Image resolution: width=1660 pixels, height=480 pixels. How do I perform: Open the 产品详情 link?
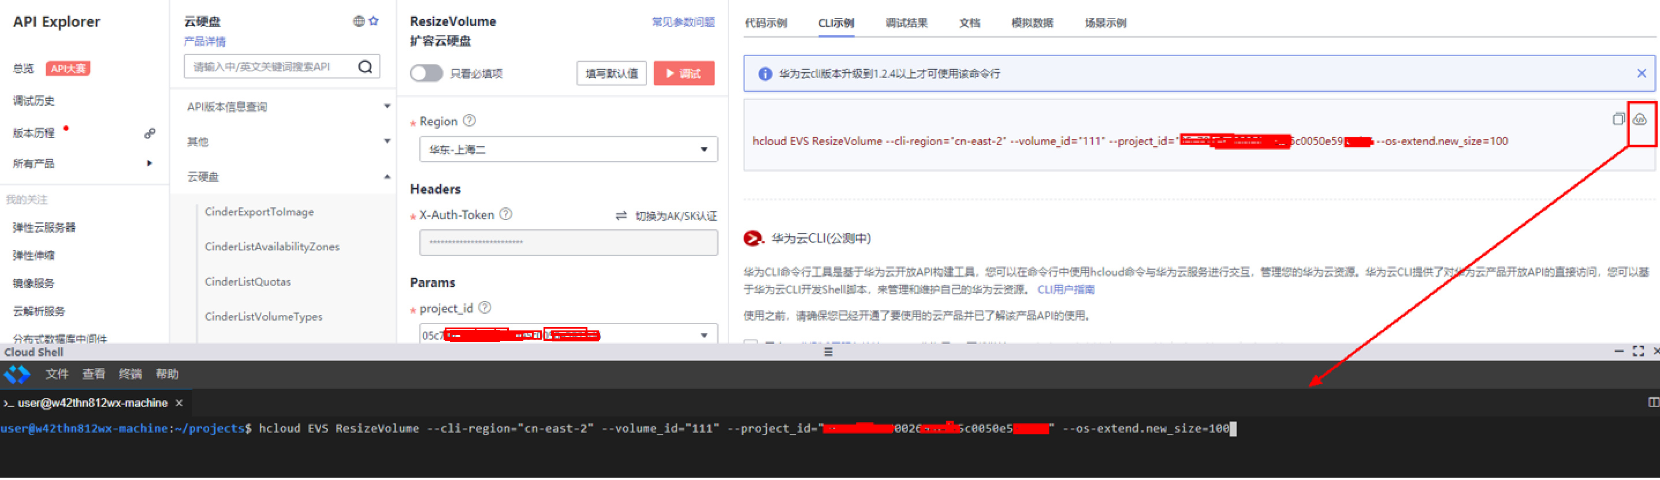point(205,42)
